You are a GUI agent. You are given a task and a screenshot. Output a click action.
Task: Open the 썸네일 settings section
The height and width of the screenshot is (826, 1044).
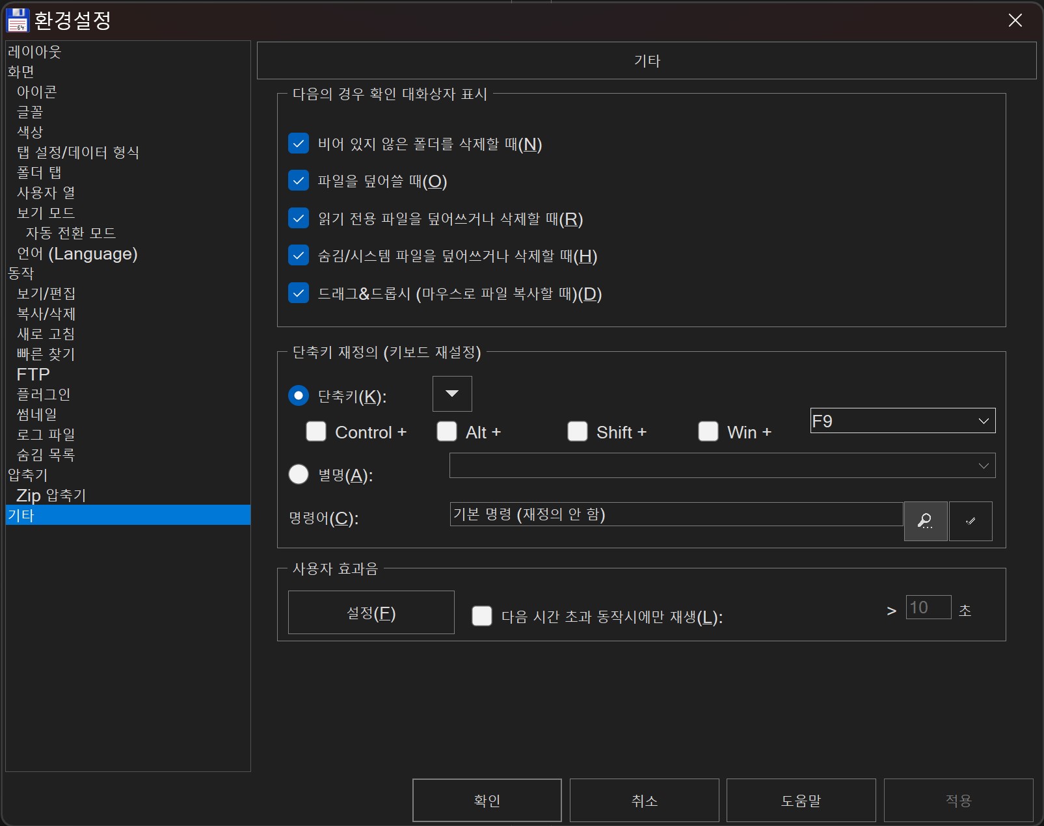(x=36, y=414)
